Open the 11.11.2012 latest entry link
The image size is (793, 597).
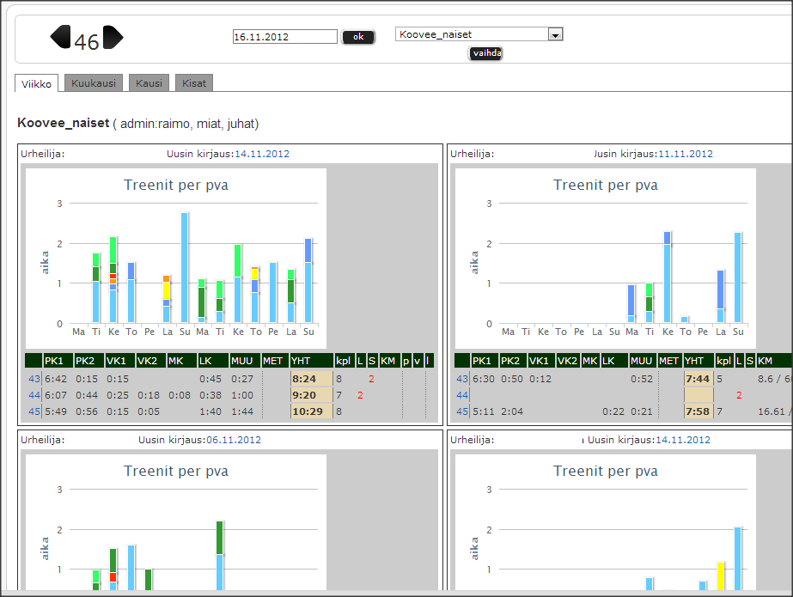click(686, 154)
